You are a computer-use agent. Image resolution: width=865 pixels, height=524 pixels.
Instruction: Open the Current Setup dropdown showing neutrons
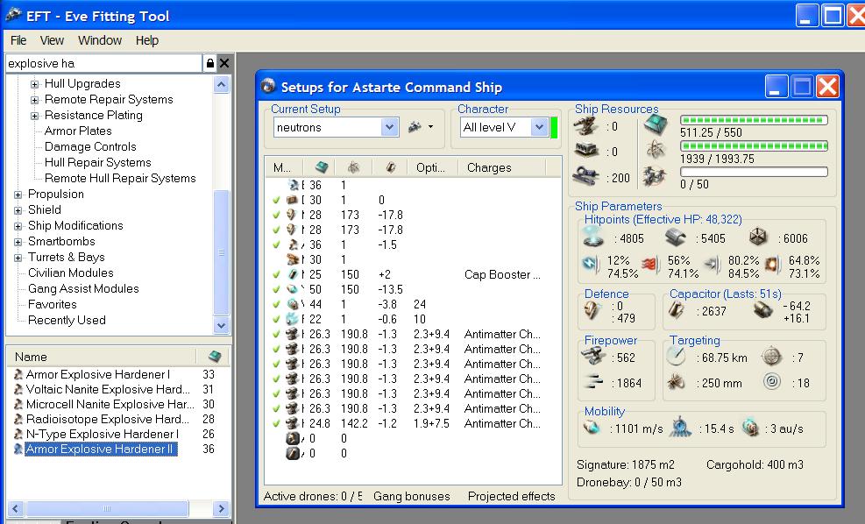click(389, 127)
